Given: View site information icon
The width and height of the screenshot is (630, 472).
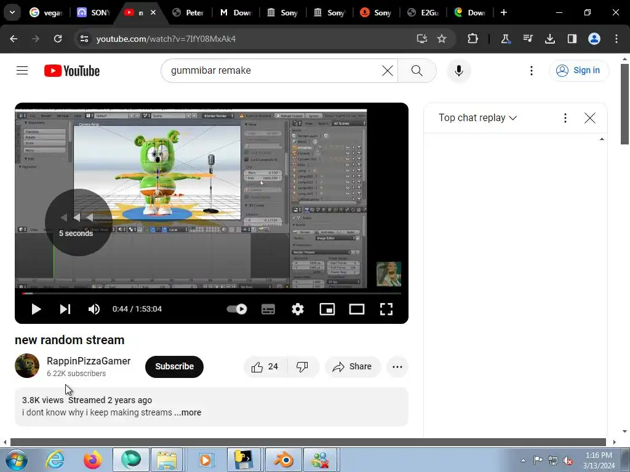Looking at the screenshot, I should click(x=84, y=39).
